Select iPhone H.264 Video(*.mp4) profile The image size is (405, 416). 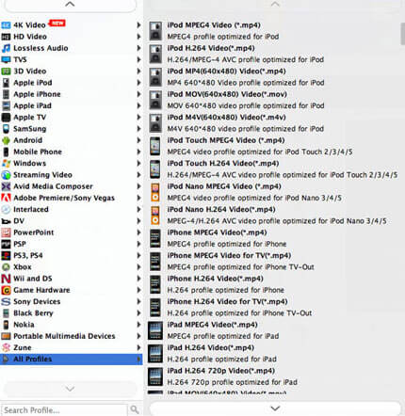[x=273, y=284]
